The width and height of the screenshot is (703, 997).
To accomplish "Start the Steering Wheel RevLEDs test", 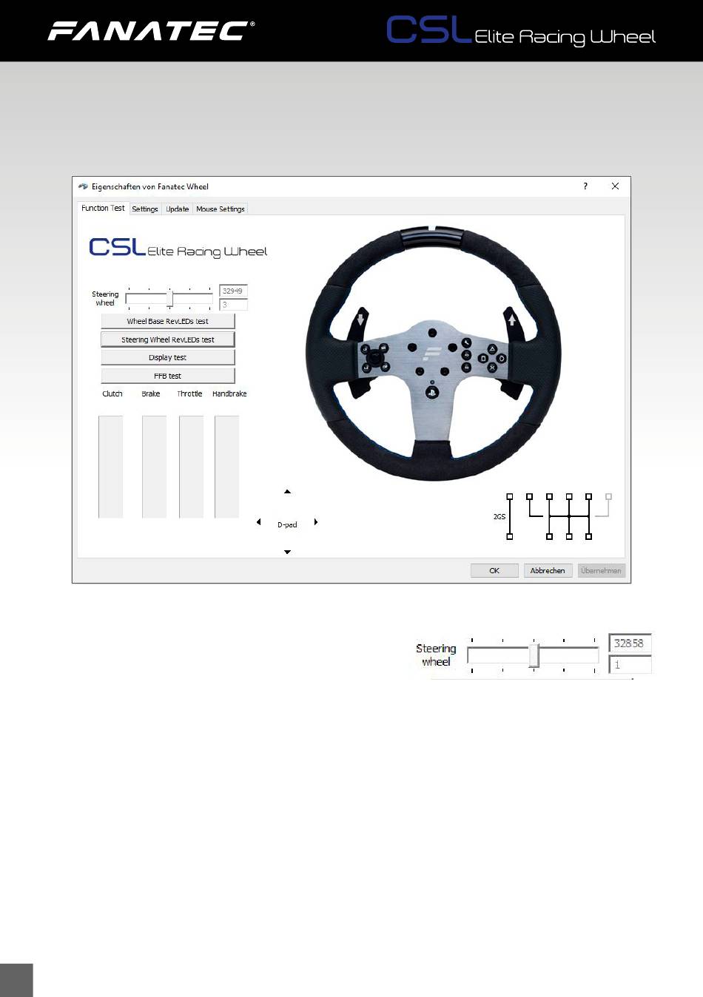I will coord(168,339).
